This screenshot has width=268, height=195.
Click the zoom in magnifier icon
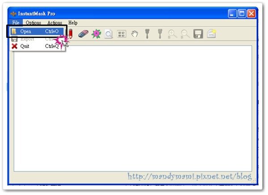tap(172, 34)
